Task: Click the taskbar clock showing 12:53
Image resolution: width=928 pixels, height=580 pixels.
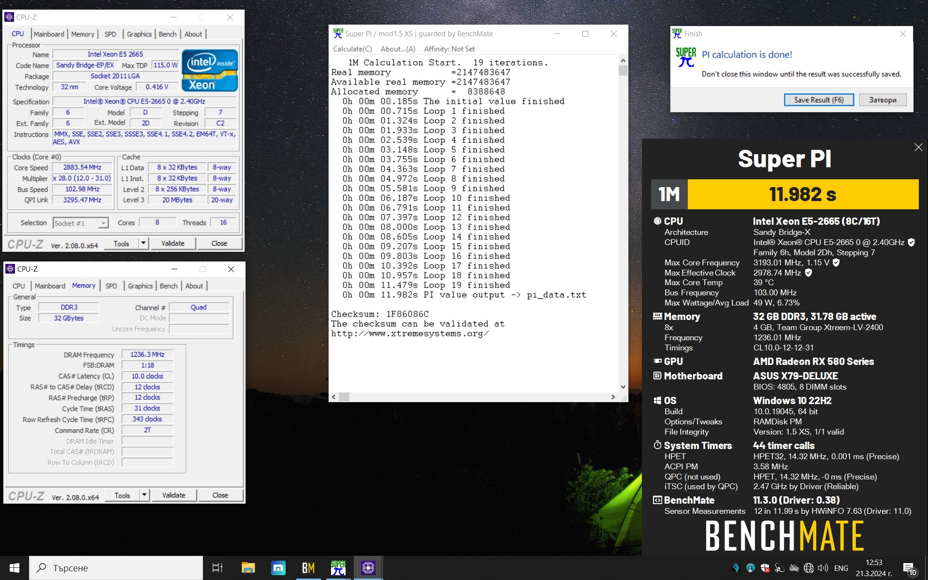Action: tap(874, 568)
